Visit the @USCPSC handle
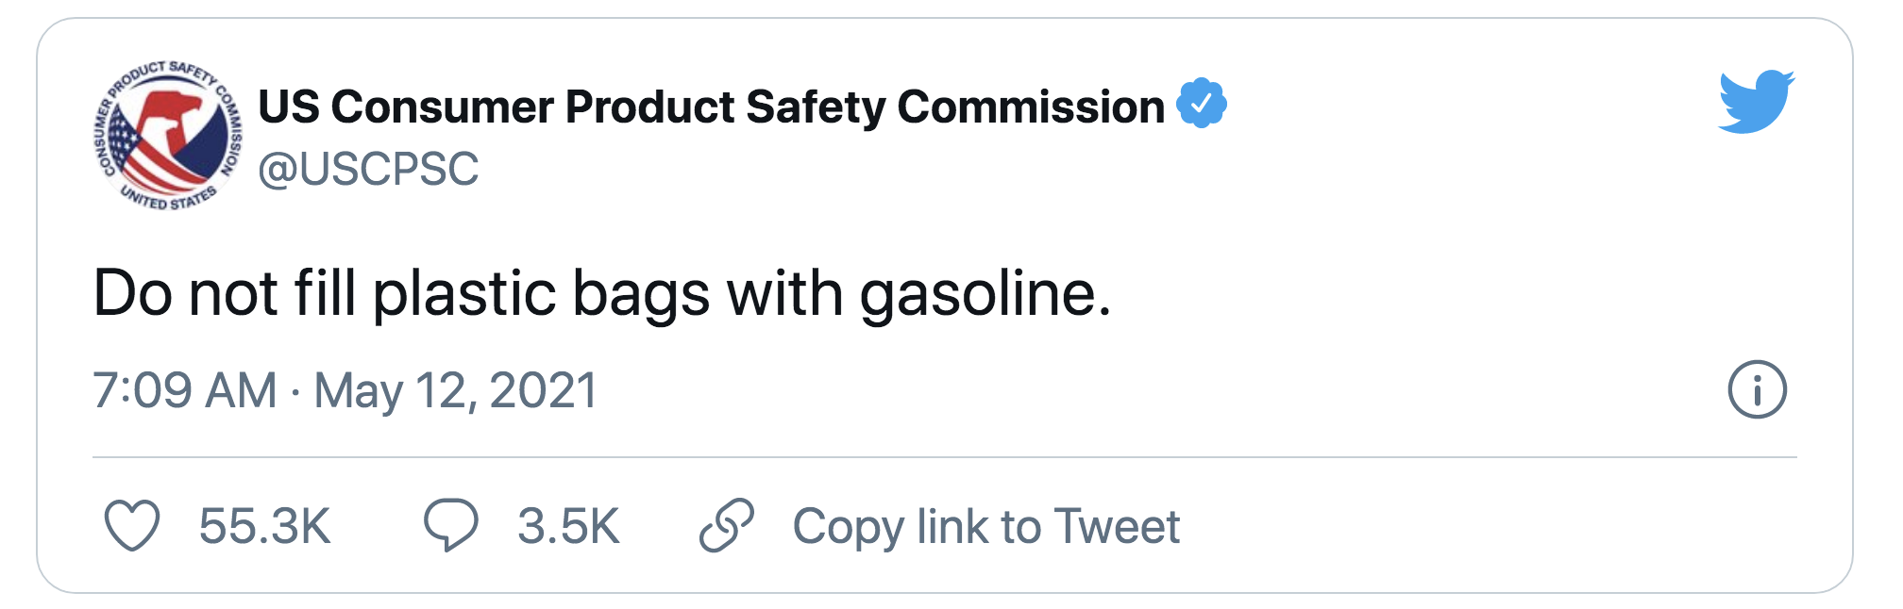 [x=368, y=170]
